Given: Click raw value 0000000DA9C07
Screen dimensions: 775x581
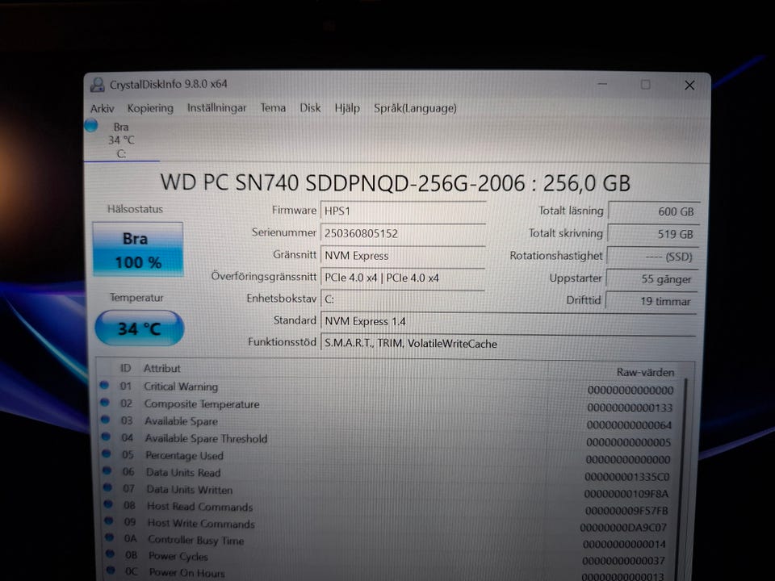Looking at the screenshot, I should tap(623, 528).
